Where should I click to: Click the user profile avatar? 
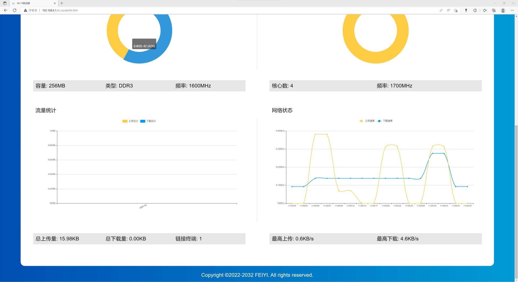tap(503, 10)
